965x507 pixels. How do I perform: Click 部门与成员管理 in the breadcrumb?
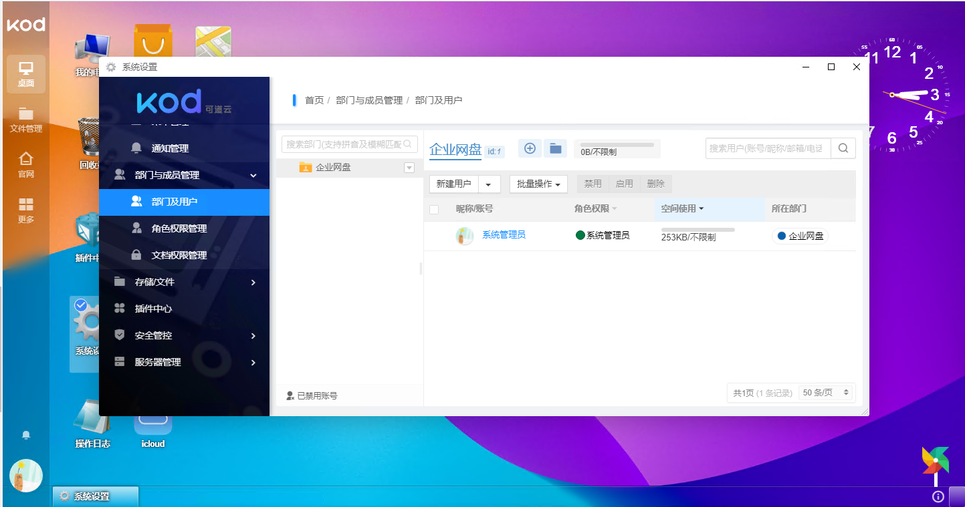[x=369, y=100]
